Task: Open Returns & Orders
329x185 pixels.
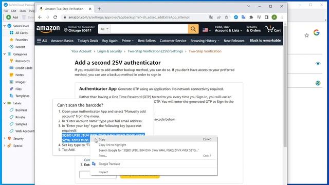Action: coord(253,29)
